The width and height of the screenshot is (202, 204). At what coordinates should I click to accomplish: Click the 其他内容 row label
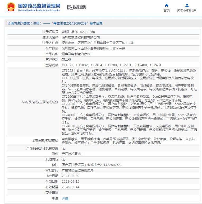(x=52, y=159)
